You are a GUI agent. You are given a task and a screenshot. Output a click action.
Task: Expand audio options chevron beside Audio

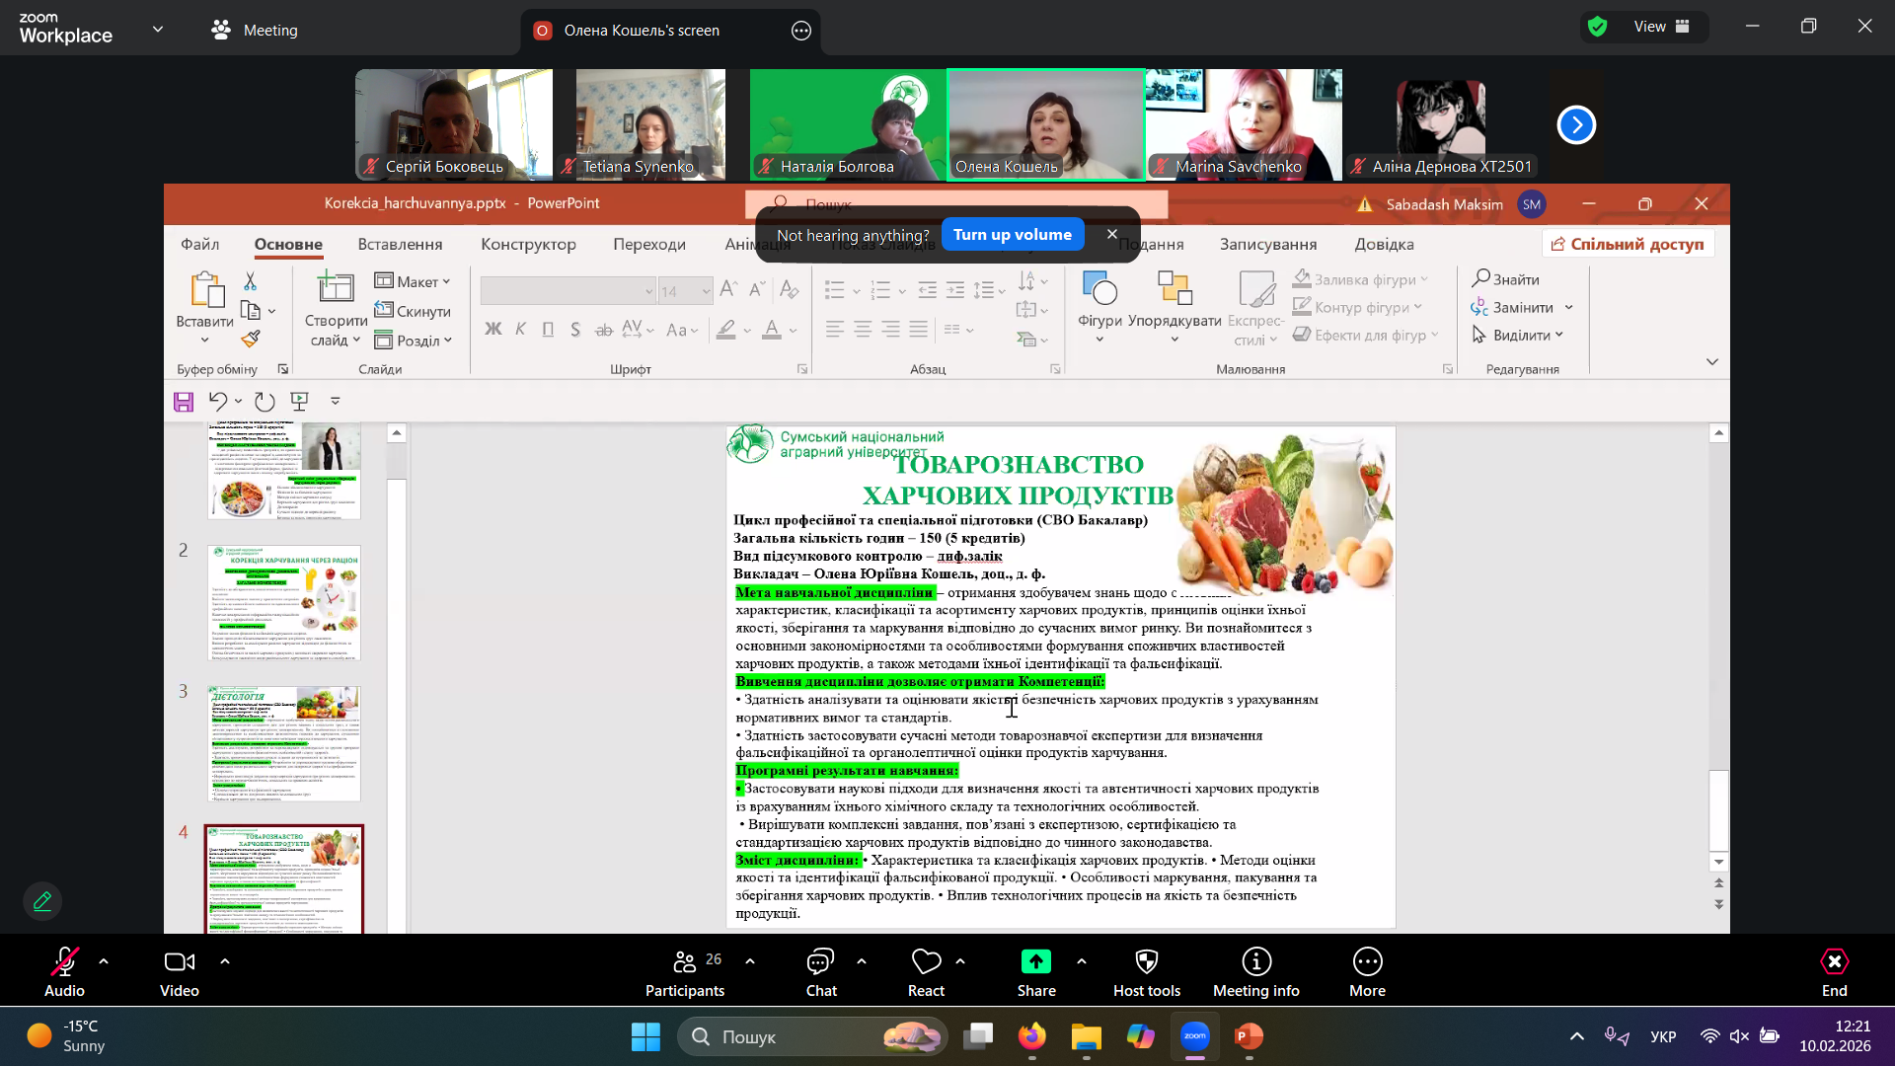coord(104,960)
